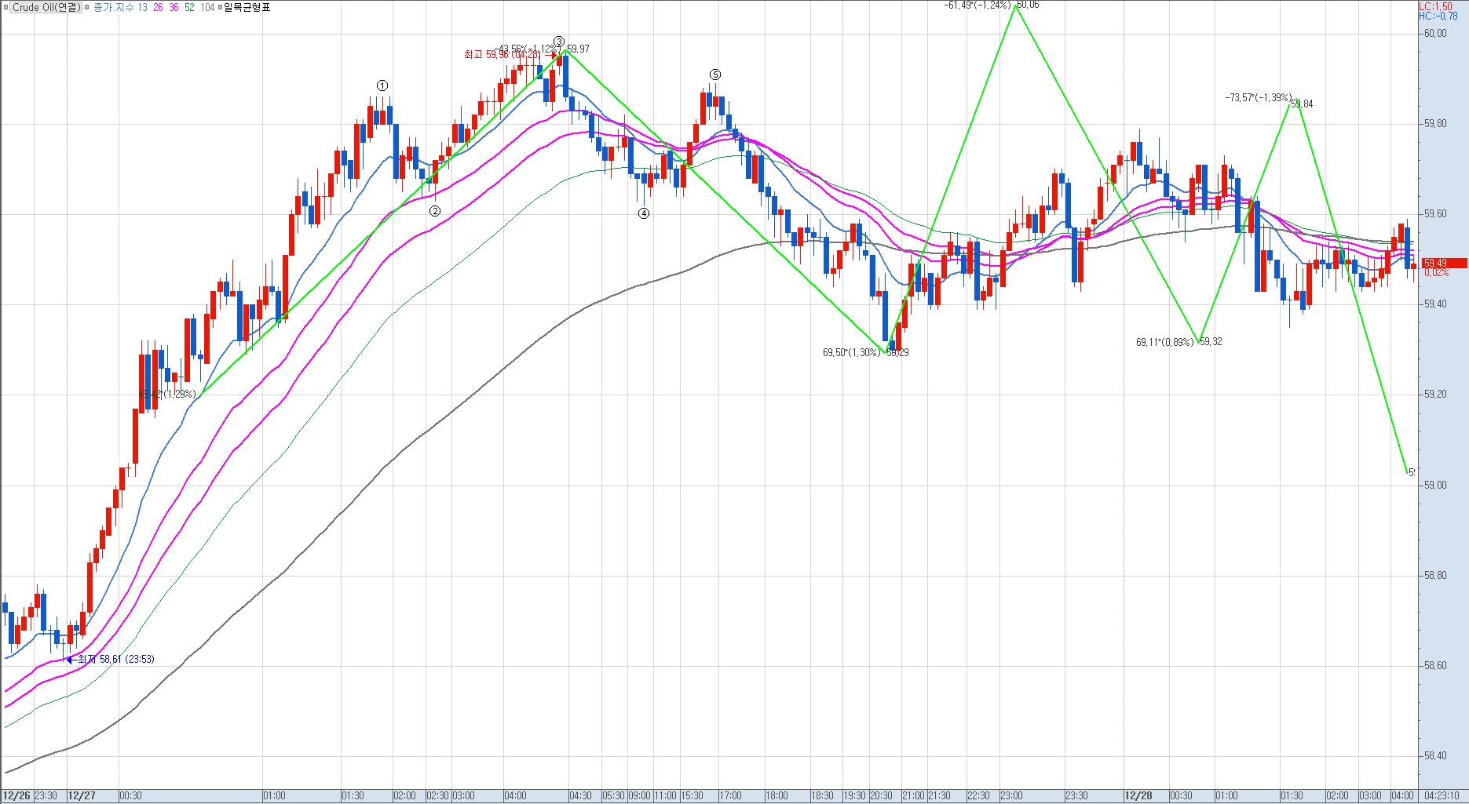The width and height of the screenshot is (1469, 804).
Task: Click moving average period 52 in legend
Action: pos(189,7)
